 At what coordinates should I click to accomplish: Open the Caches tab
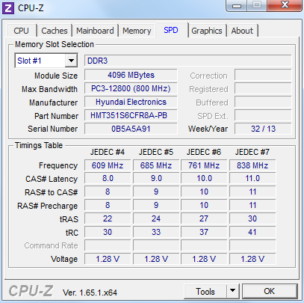(x=55, y=31)
